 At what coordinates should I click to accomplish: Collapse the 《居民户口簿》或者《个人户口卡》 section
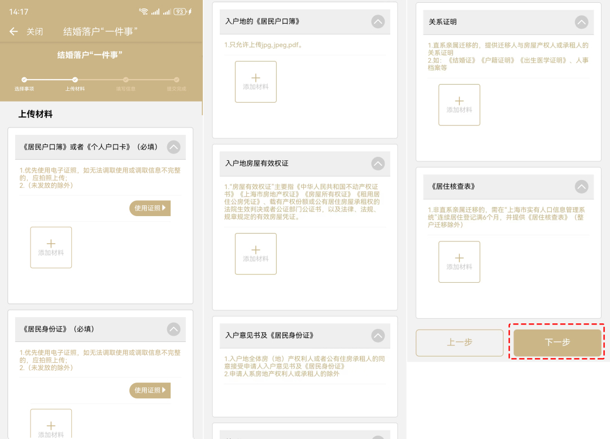click(x=173, y=147)
